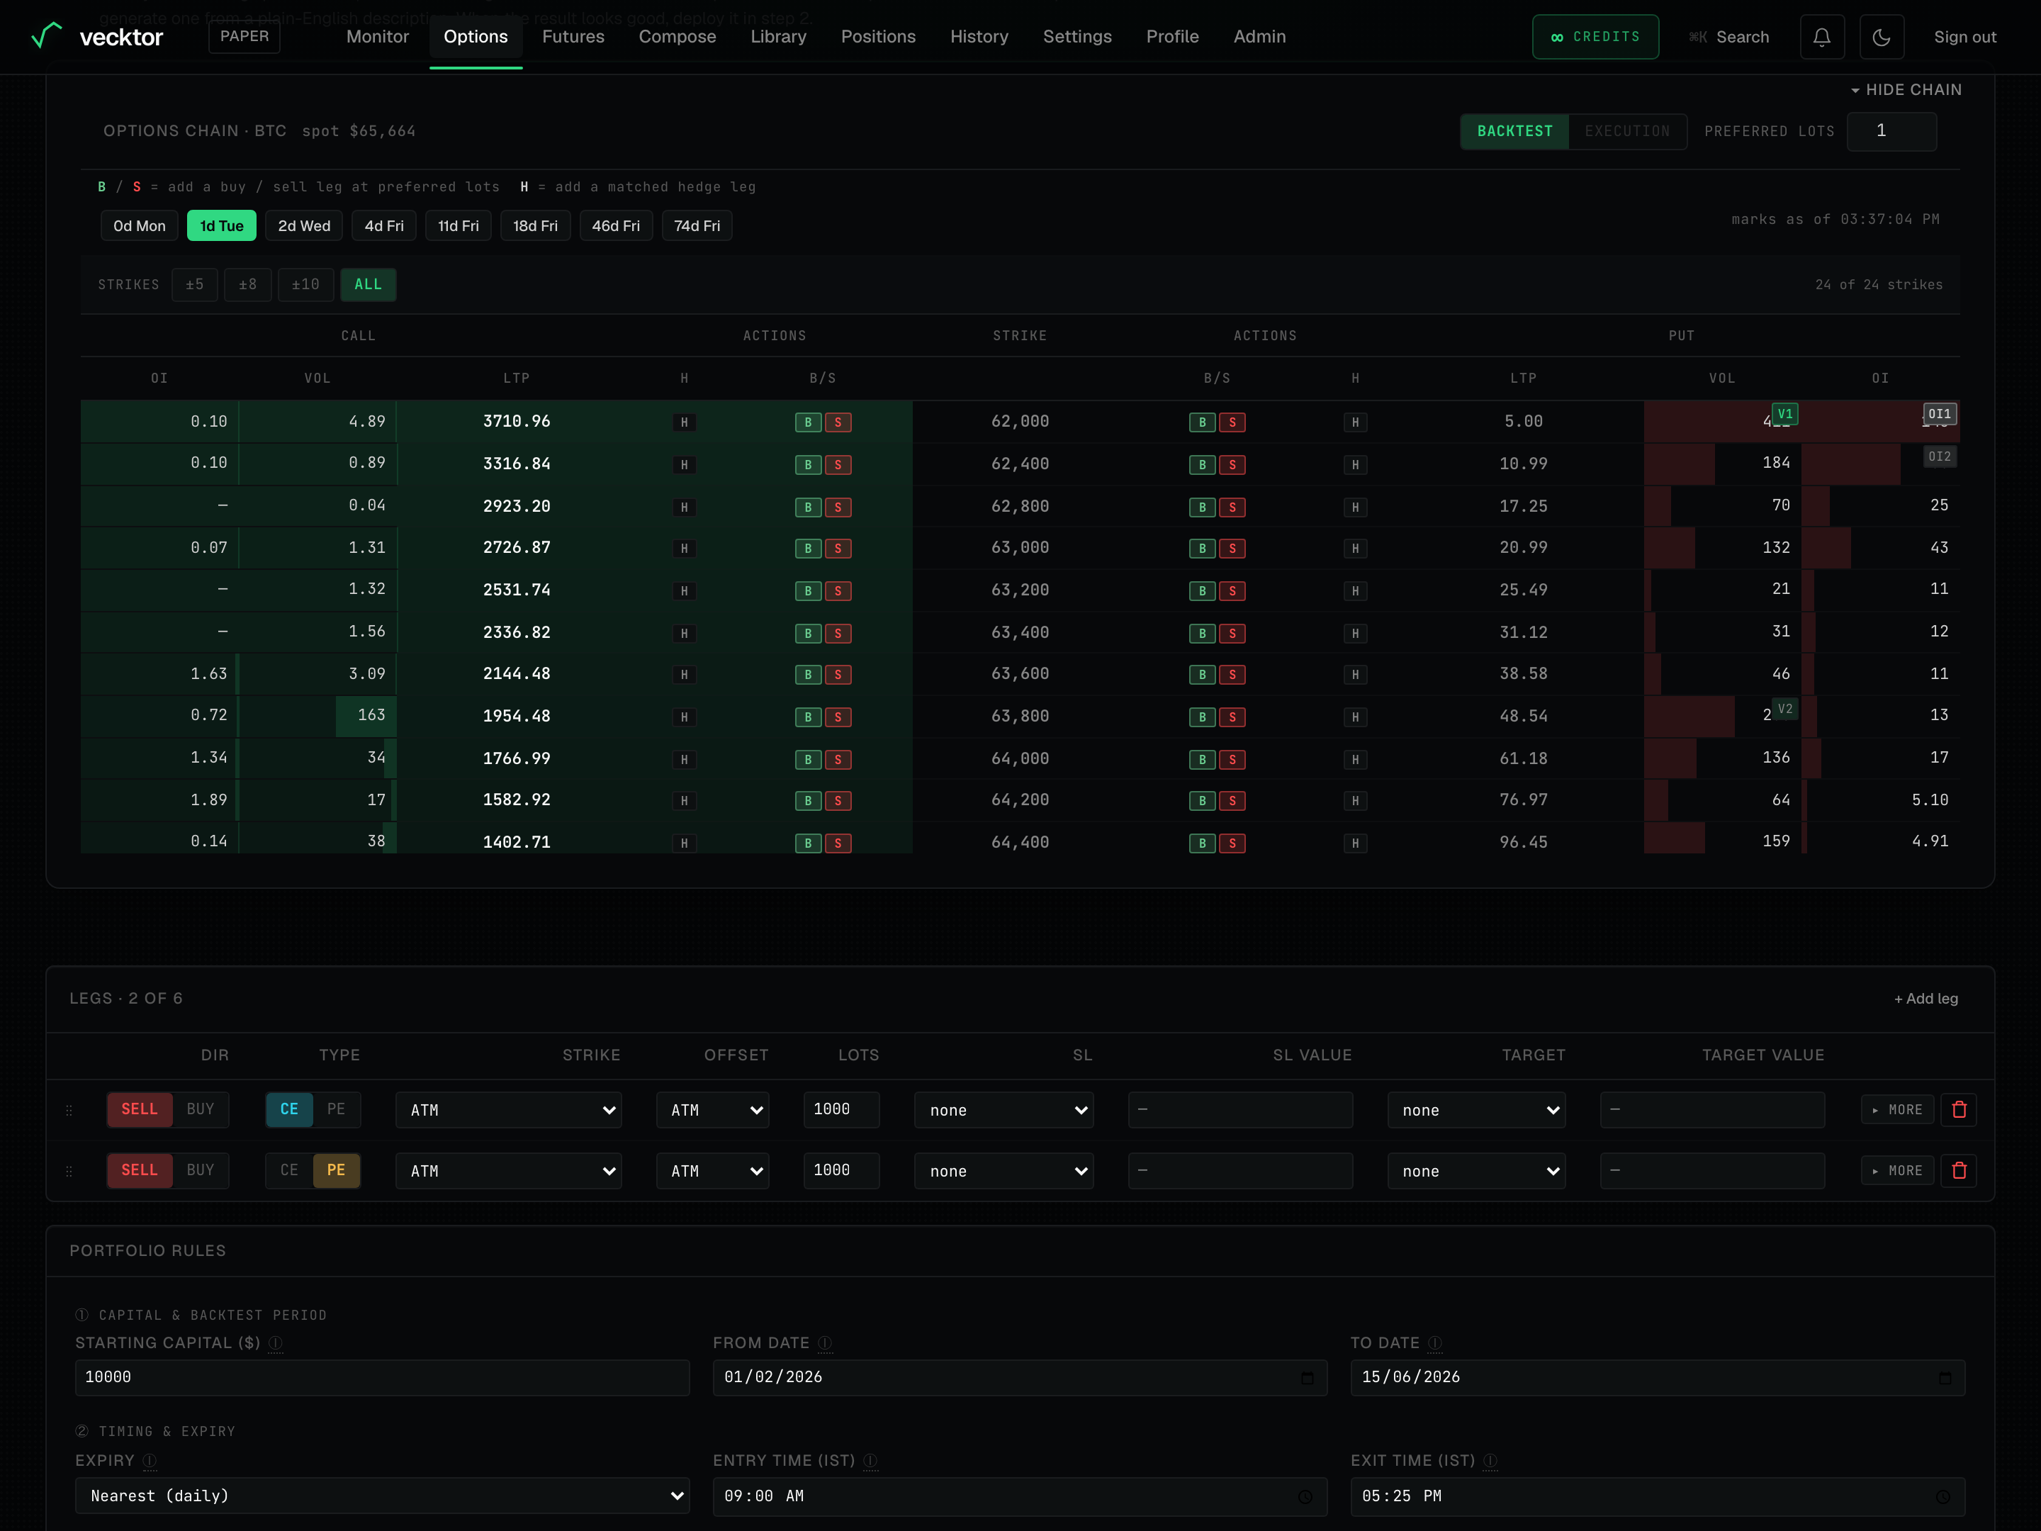
Task: Click put S button for strike 64,200
Action: (1232, 801)
